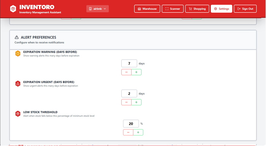Increase expiration warning days with plus button
The width and height of the screenshot is (266, 146).
click(136, 72)
